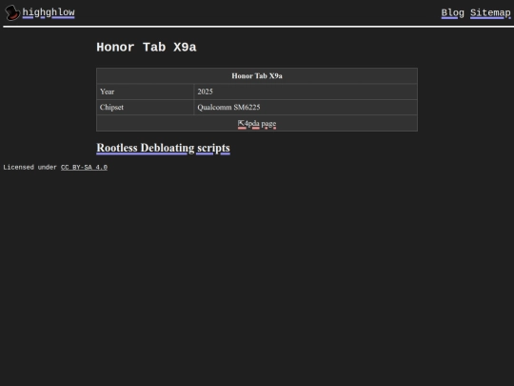The width and height of the screenshot is (514, 386).
Task: Click the 'Chipset' table cell
Action: (x=146, y=108)
